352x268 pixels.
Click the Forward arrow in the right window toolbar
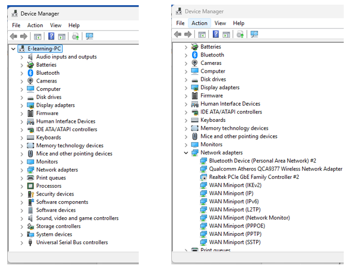(x=187, y=34)
